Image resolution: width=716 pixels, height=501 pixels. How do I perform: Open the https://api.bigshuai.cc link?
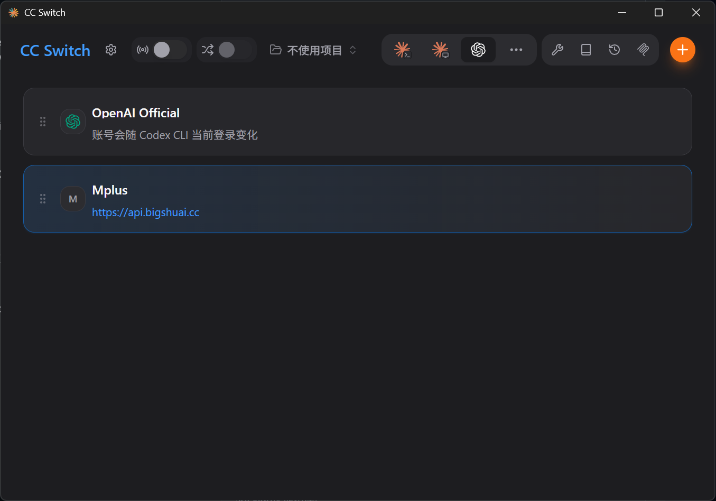146,212
